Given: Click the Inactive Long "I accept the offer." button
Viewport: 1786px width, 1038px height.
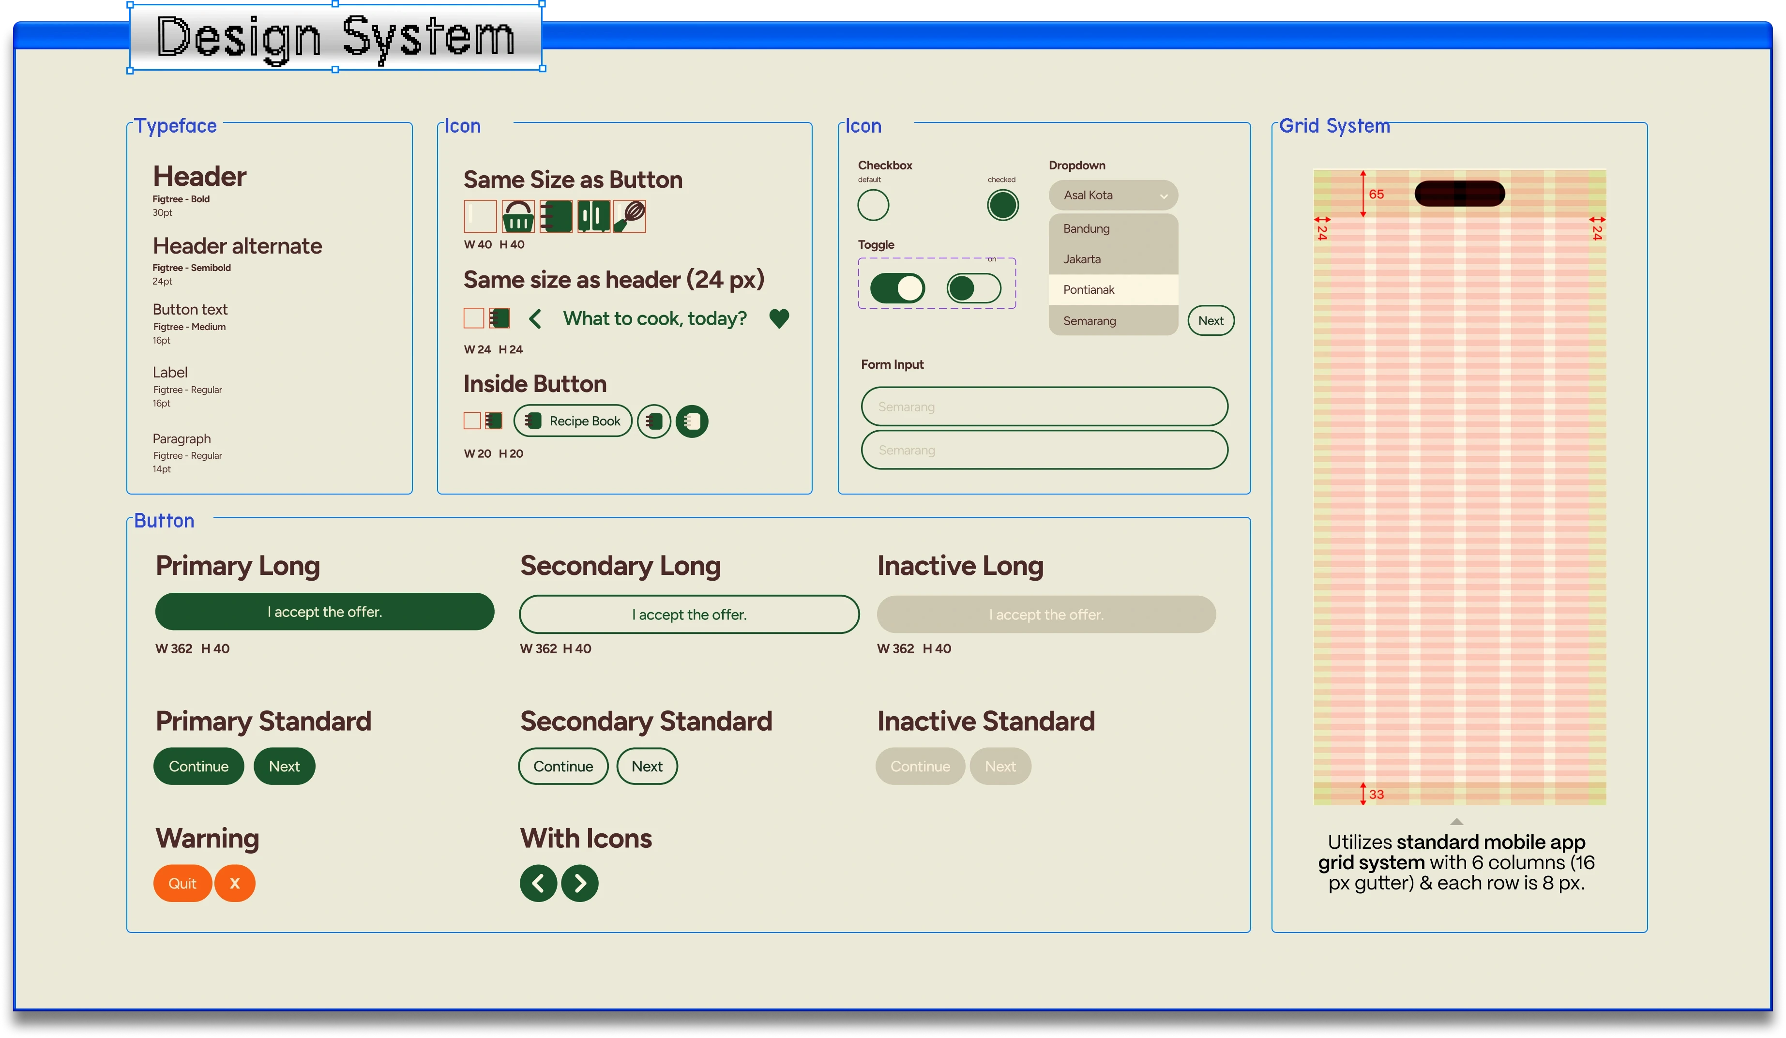Looking at the screenshot, I should click(x=1046, y=614).
